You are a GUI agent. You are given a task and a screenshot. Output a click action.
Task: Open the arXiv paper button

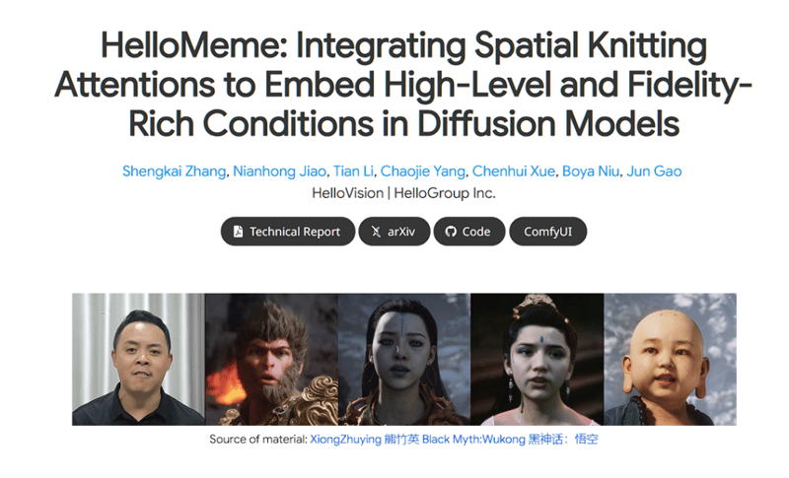tap(394, 232)
